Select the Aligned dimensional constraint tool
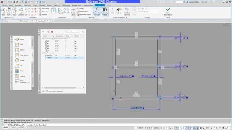Viewport: 232px width, 130px height. click(60, 11)
